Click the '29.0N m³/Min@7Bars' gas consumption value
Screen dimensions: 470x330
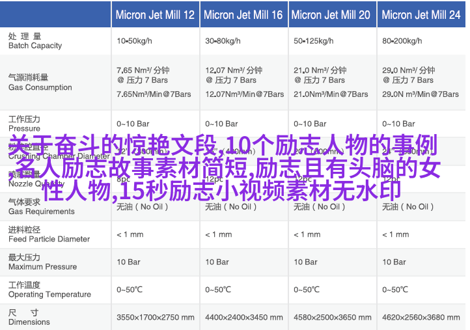(x=421, y=94)
